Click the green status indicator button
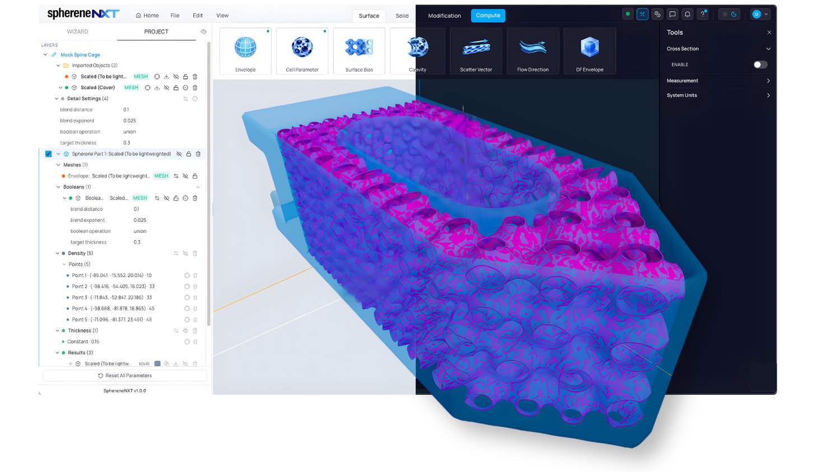Screen dimensions: 840x472 click(x=628, y=15)
